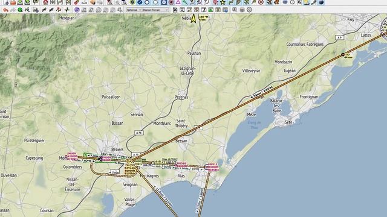
Task: Click the Hérépian town label
Action: tap(67, 18)
